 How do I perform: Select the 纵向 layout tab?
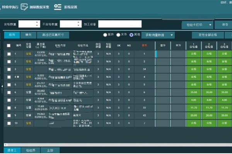pos(12,35)
